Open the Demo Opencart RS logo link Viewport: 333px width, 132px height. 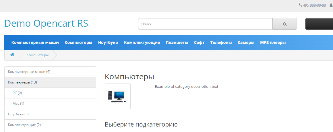pos(46,24)
